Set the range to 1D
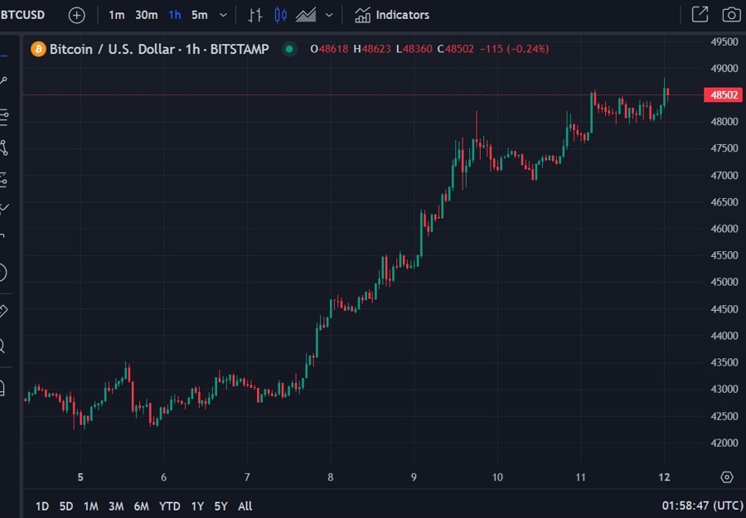Screen dimensions: 746x518 [x=42, y=506]
